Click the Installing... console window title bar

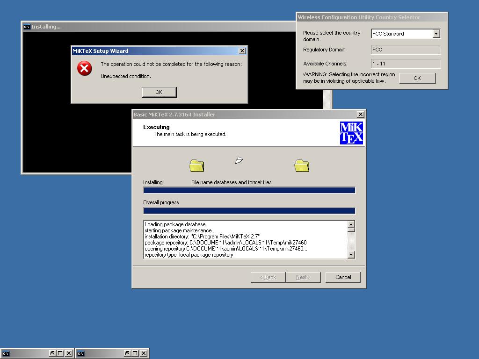159,27
